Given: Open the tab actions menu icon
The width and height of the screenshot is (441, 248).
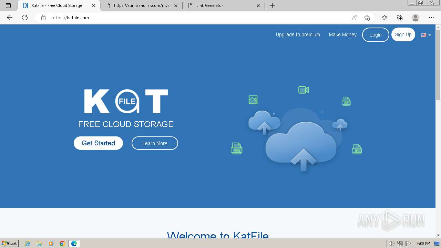Looking at the screenshot, I should coord(8,6).
